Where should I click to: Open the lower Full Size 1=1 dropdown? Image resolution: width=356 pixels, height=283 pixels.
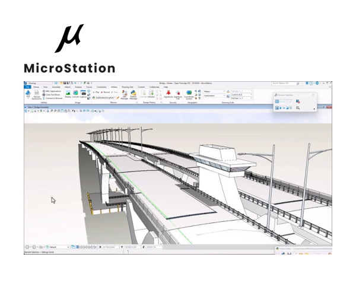[241, 98]
